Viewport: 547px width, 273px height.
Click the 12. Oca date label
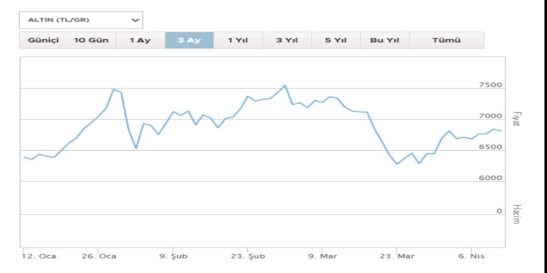39,256
